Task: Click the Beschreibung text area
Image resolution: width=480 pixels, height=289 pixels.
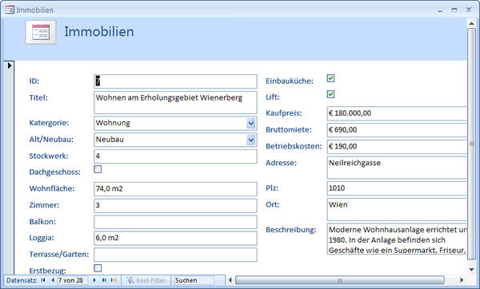Action: point(397,239)
